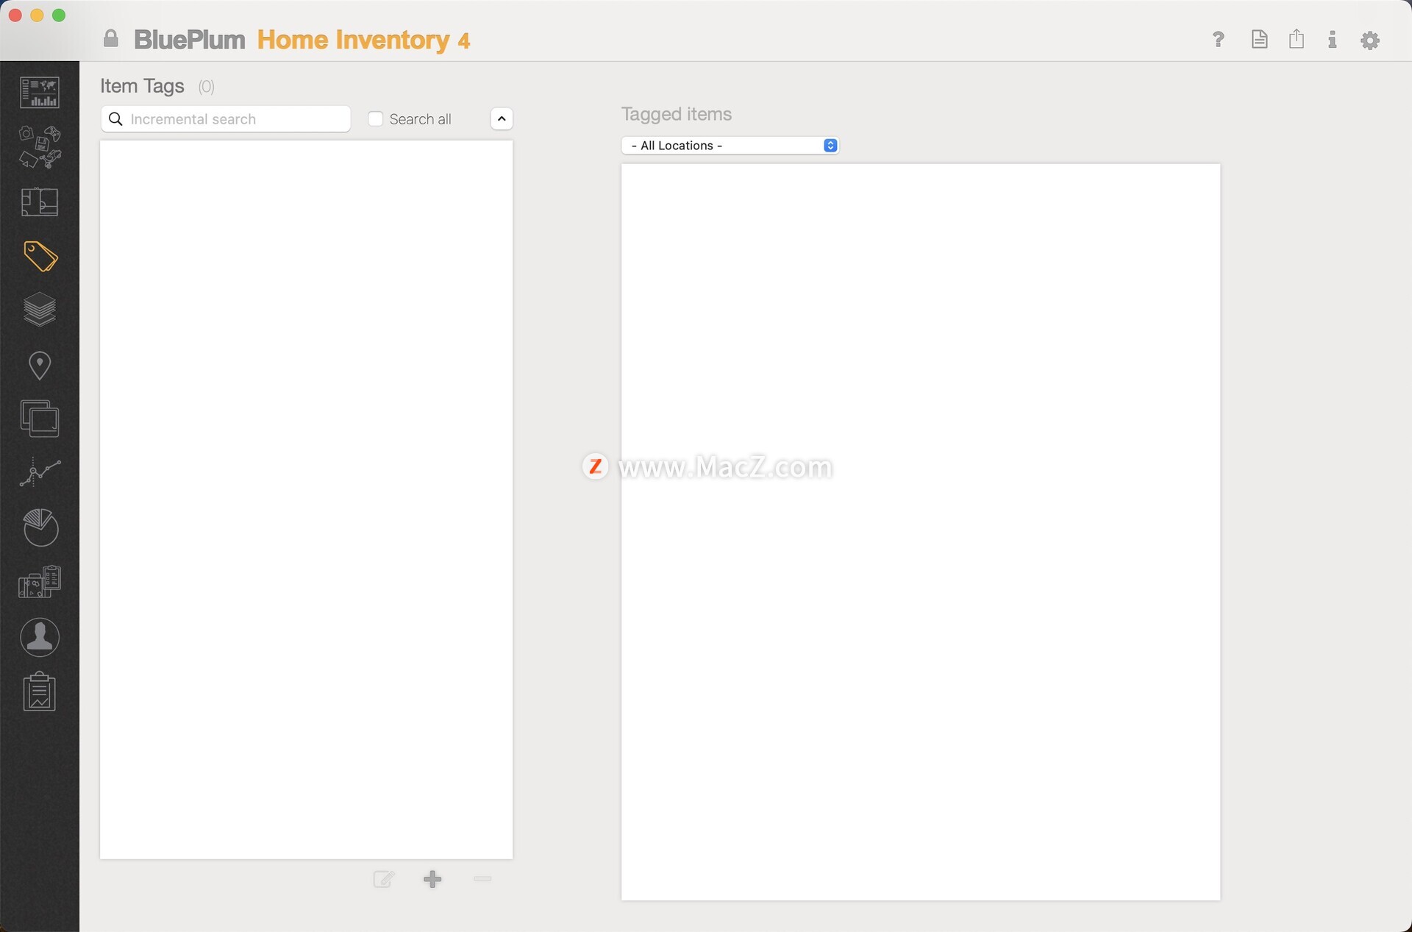Open the Dashboard overview sidebar icon

coord(40,93)
